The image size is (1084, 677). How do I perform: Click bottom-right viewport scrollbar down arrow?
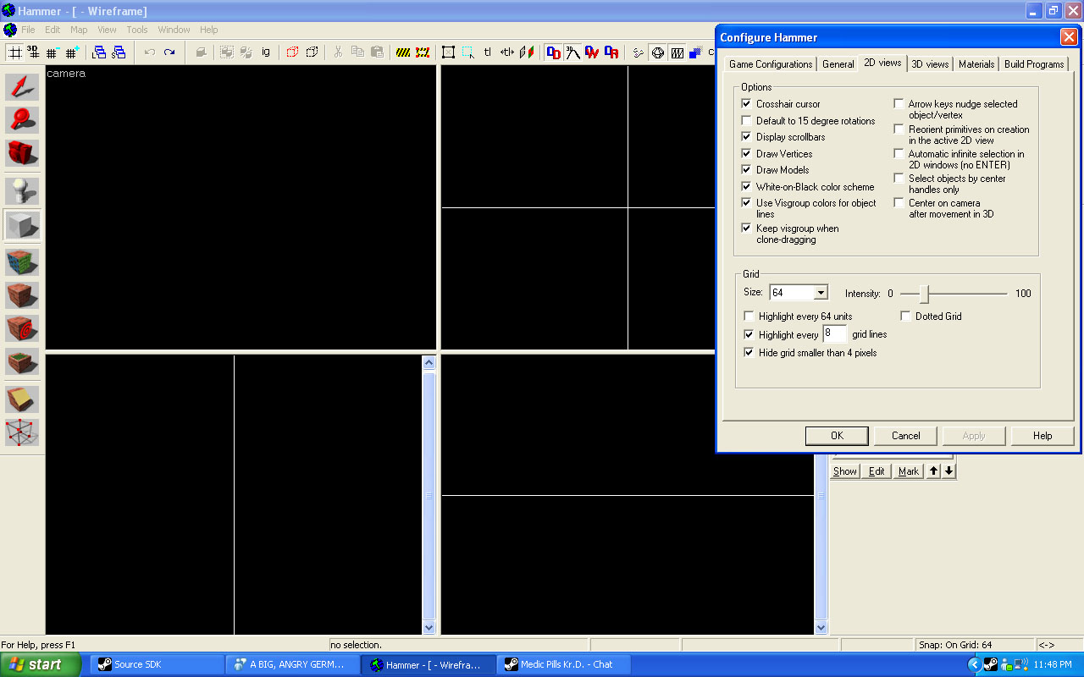tap(821, 627)
